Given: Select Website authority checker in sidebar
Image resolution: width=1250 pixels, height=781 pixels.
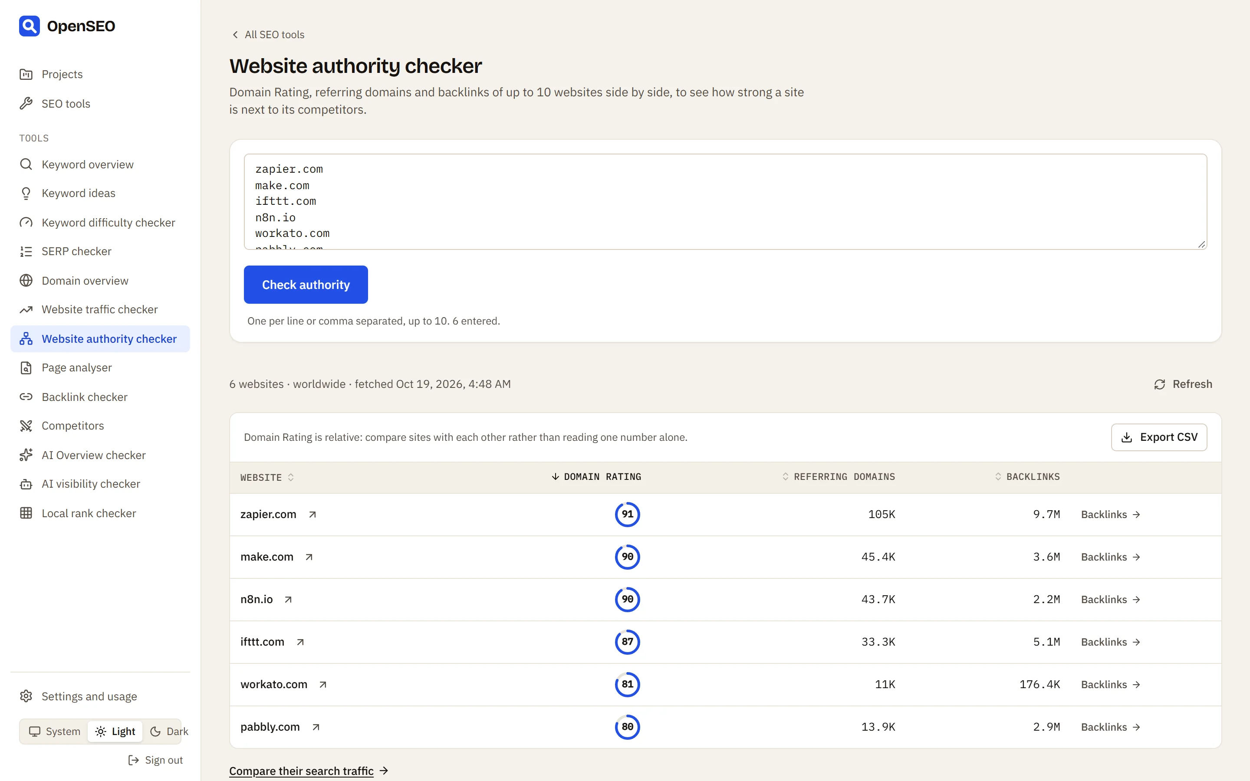Looking at the screenshot, I should (100, 339).
